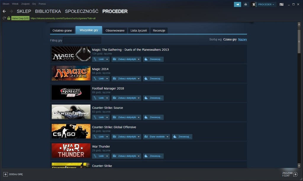
Task: Click the plus icon beside DODAJ GRĘ
Action: (5, 174)
